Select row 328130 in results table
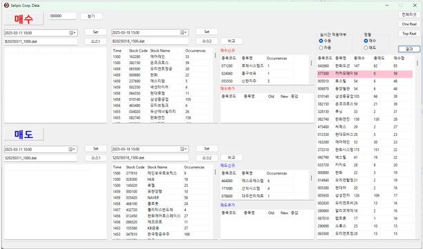 pyautogui.click(x=365, y=112)
